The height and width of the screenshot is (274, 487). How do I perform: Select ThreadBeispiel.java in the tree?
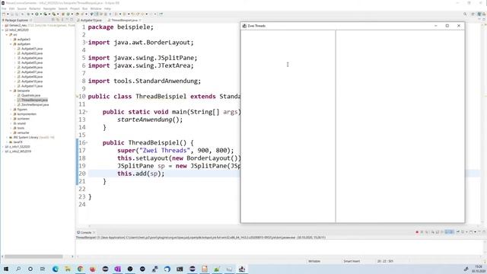34,100
